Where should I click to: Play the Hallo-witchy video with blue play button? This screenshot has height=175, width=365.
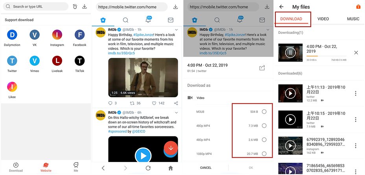[x=143, y=155]
